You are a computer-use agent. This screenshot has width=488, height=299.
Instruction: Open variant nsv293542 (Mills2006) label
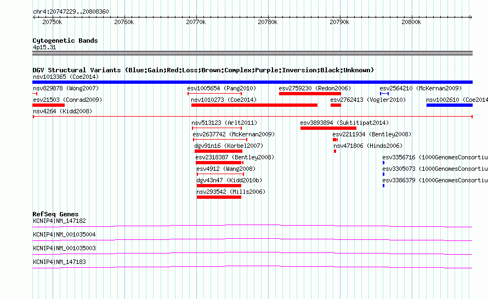(231, 192)
